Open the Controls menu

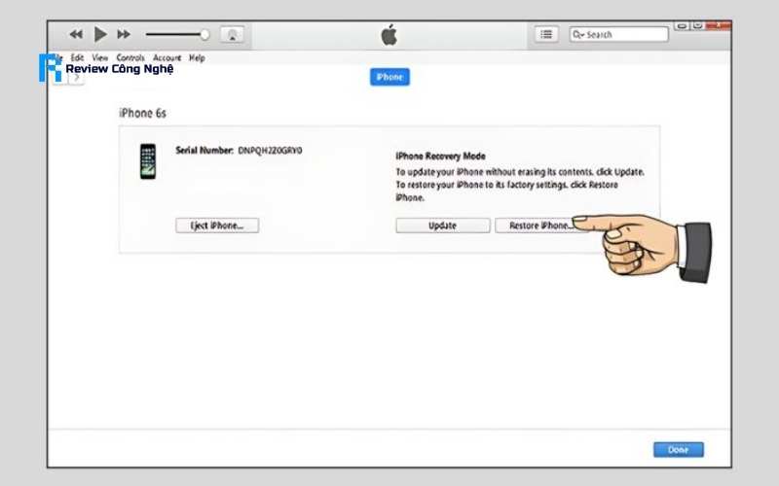tap(130, 57)
